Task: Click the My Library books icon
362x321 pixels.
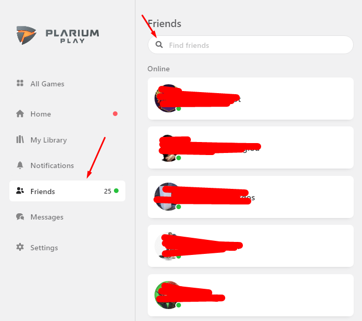Action: pos(20,139)
